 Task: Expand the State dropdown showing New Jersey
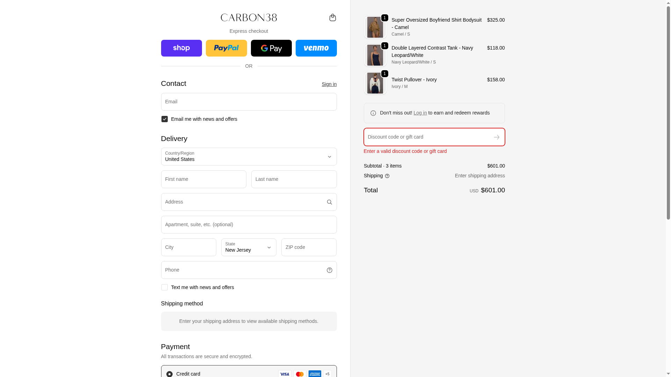(x=248, y=247)
